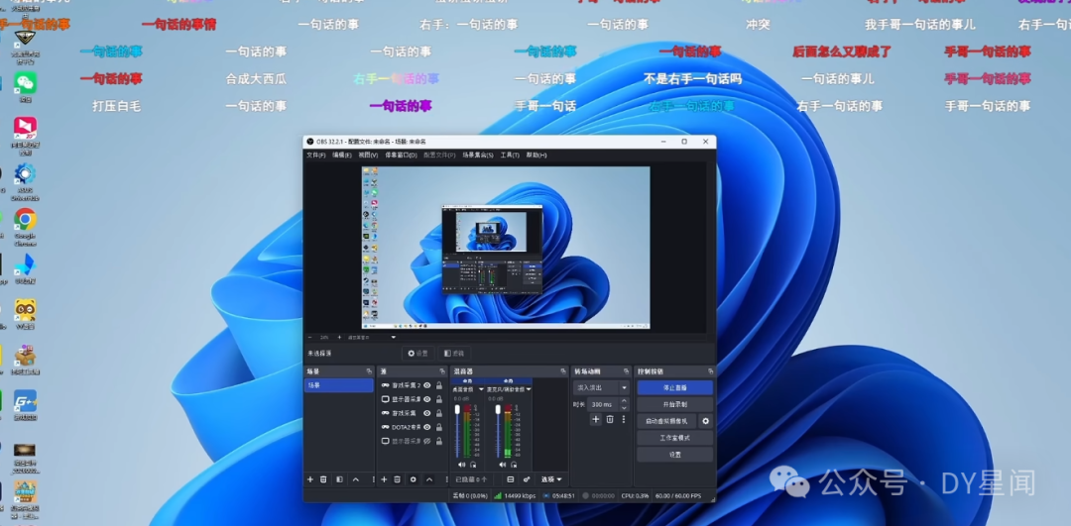Hide the 游戏采集 source without number eye icon
1071x526 pixels.
[426, 413]
